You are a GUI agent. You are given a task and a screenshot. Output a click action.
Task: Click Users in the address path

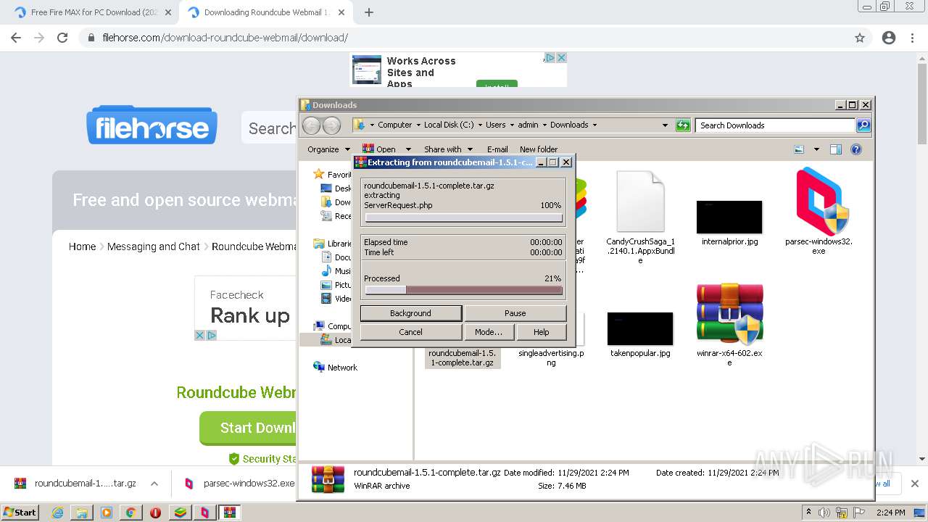coord(496,125)
